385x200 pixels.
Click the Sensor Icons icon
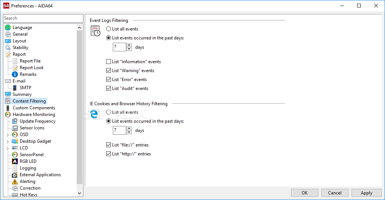pos(15,128)
